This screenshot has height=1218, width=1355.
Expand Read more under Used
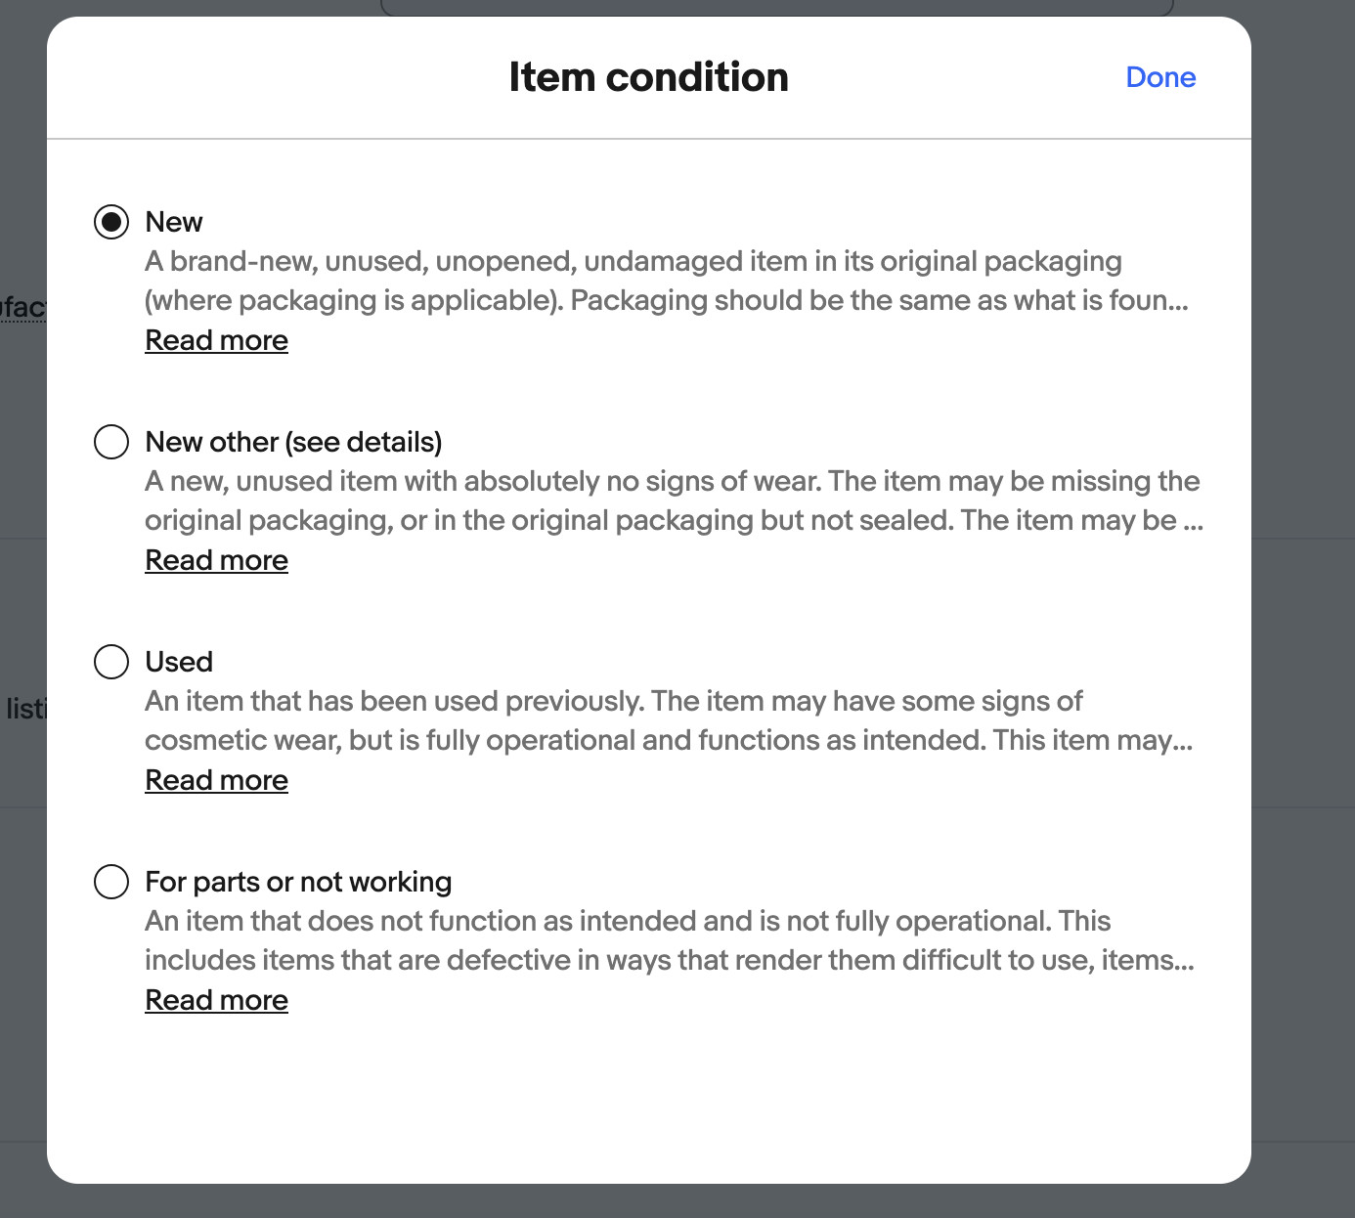pyautogui.click(x=216, y=780)
